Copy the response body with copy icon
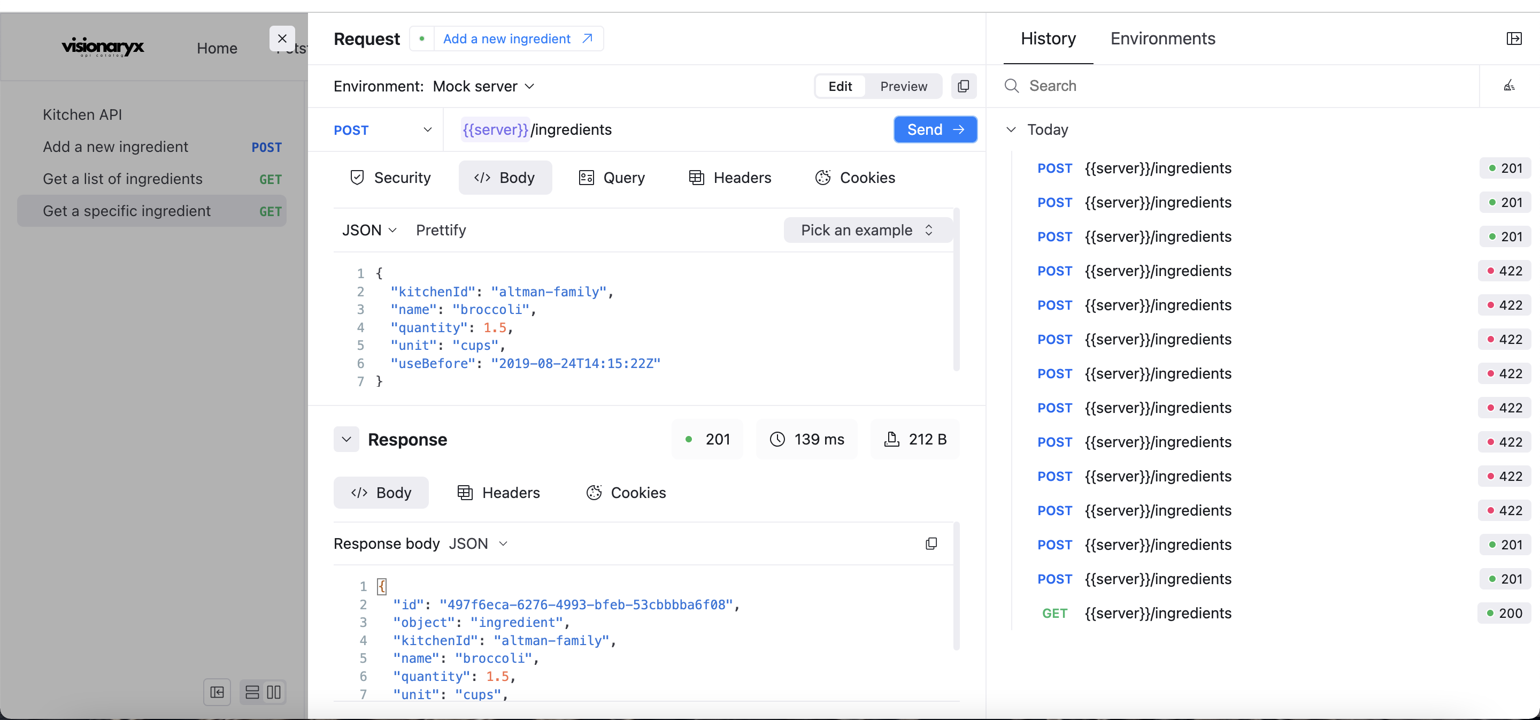Viewport: 1540px width, 720px height. click(931, 543)
